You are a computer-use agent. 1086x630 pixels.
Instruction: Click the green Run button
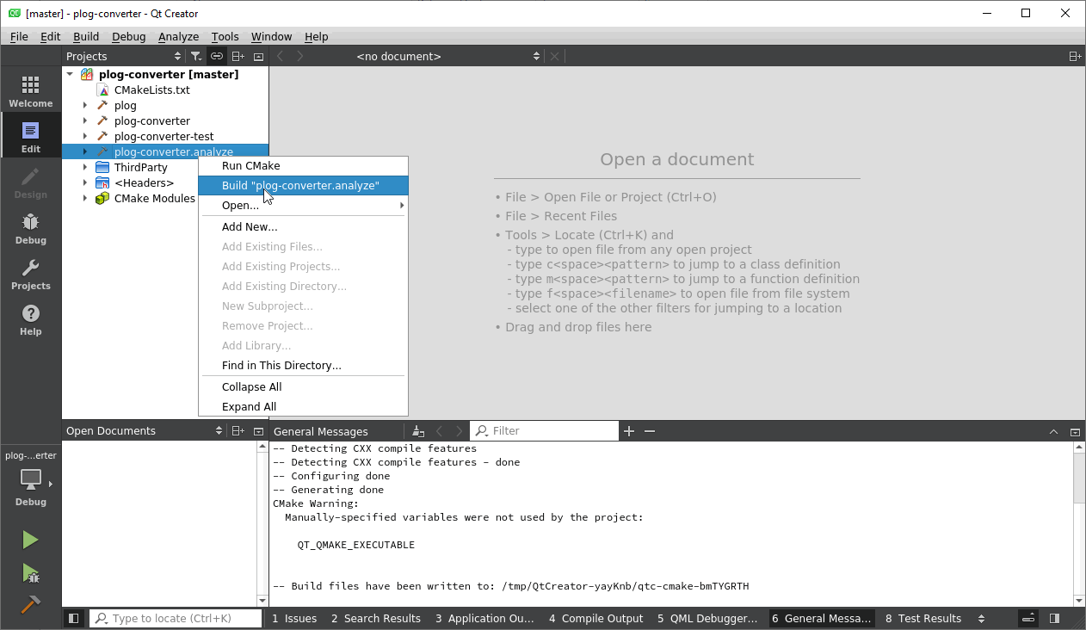pos(30,540)
